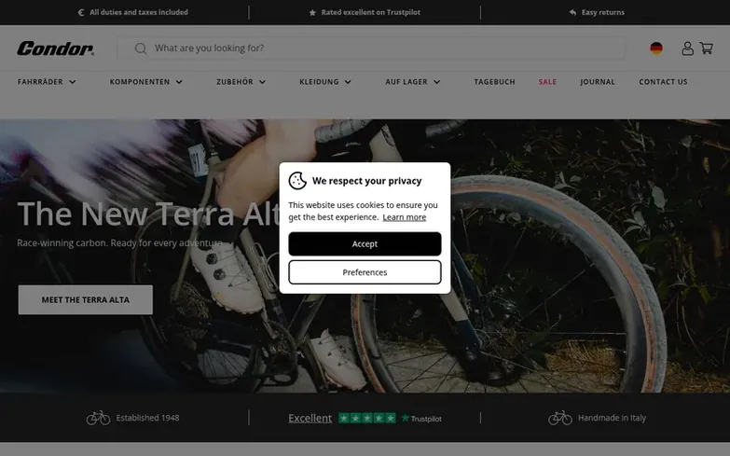Open the user account icon
The width and height of the screenshot is (730, 456).
[x=687, y=48]
